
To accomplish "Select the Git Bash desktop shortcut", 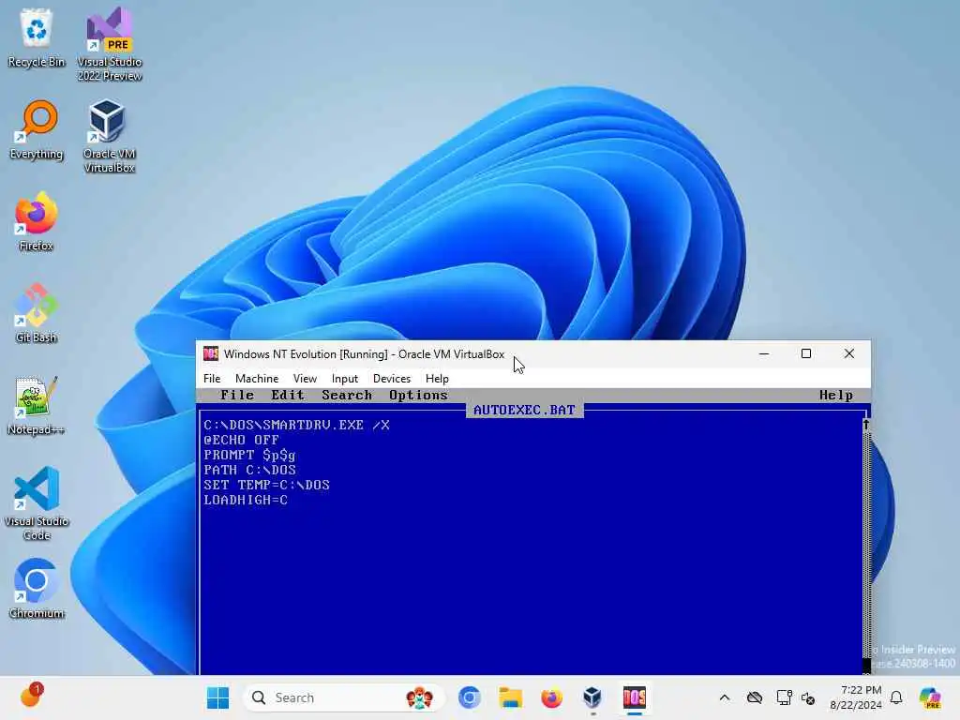I will [37, 313].
